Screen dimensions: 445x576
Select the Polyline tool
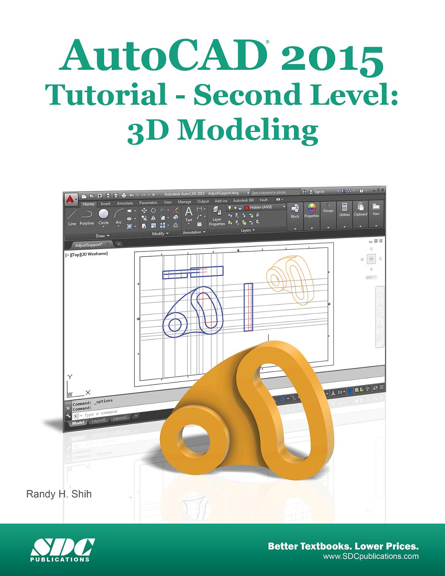point(86,214)
